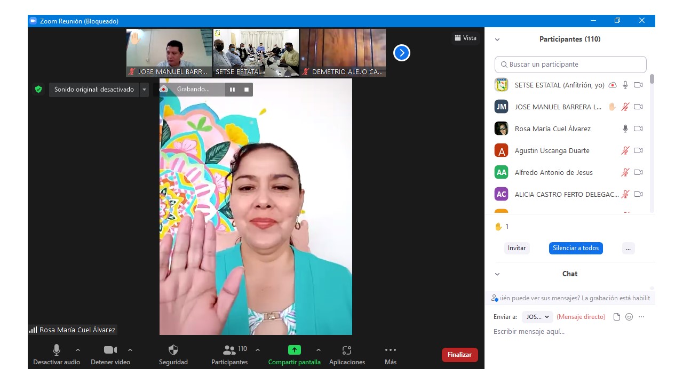Click the raised hand count indicator
The height and width of the screenshot is (384, 683).
pos(502,227)
